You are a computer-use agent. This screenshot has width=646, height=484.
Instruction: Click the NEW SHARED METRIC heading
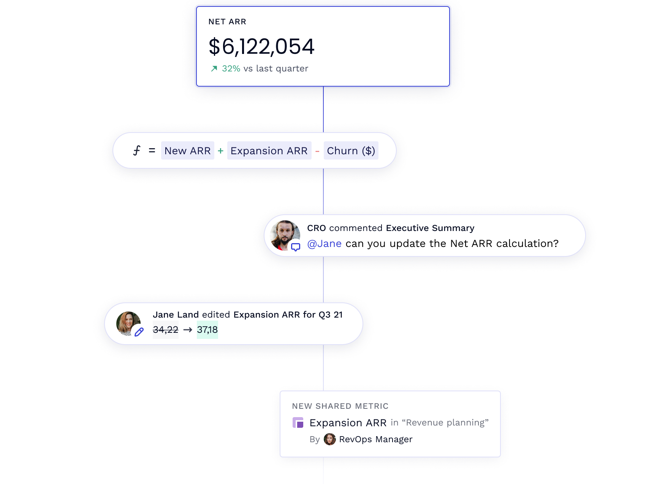(340, 406)
